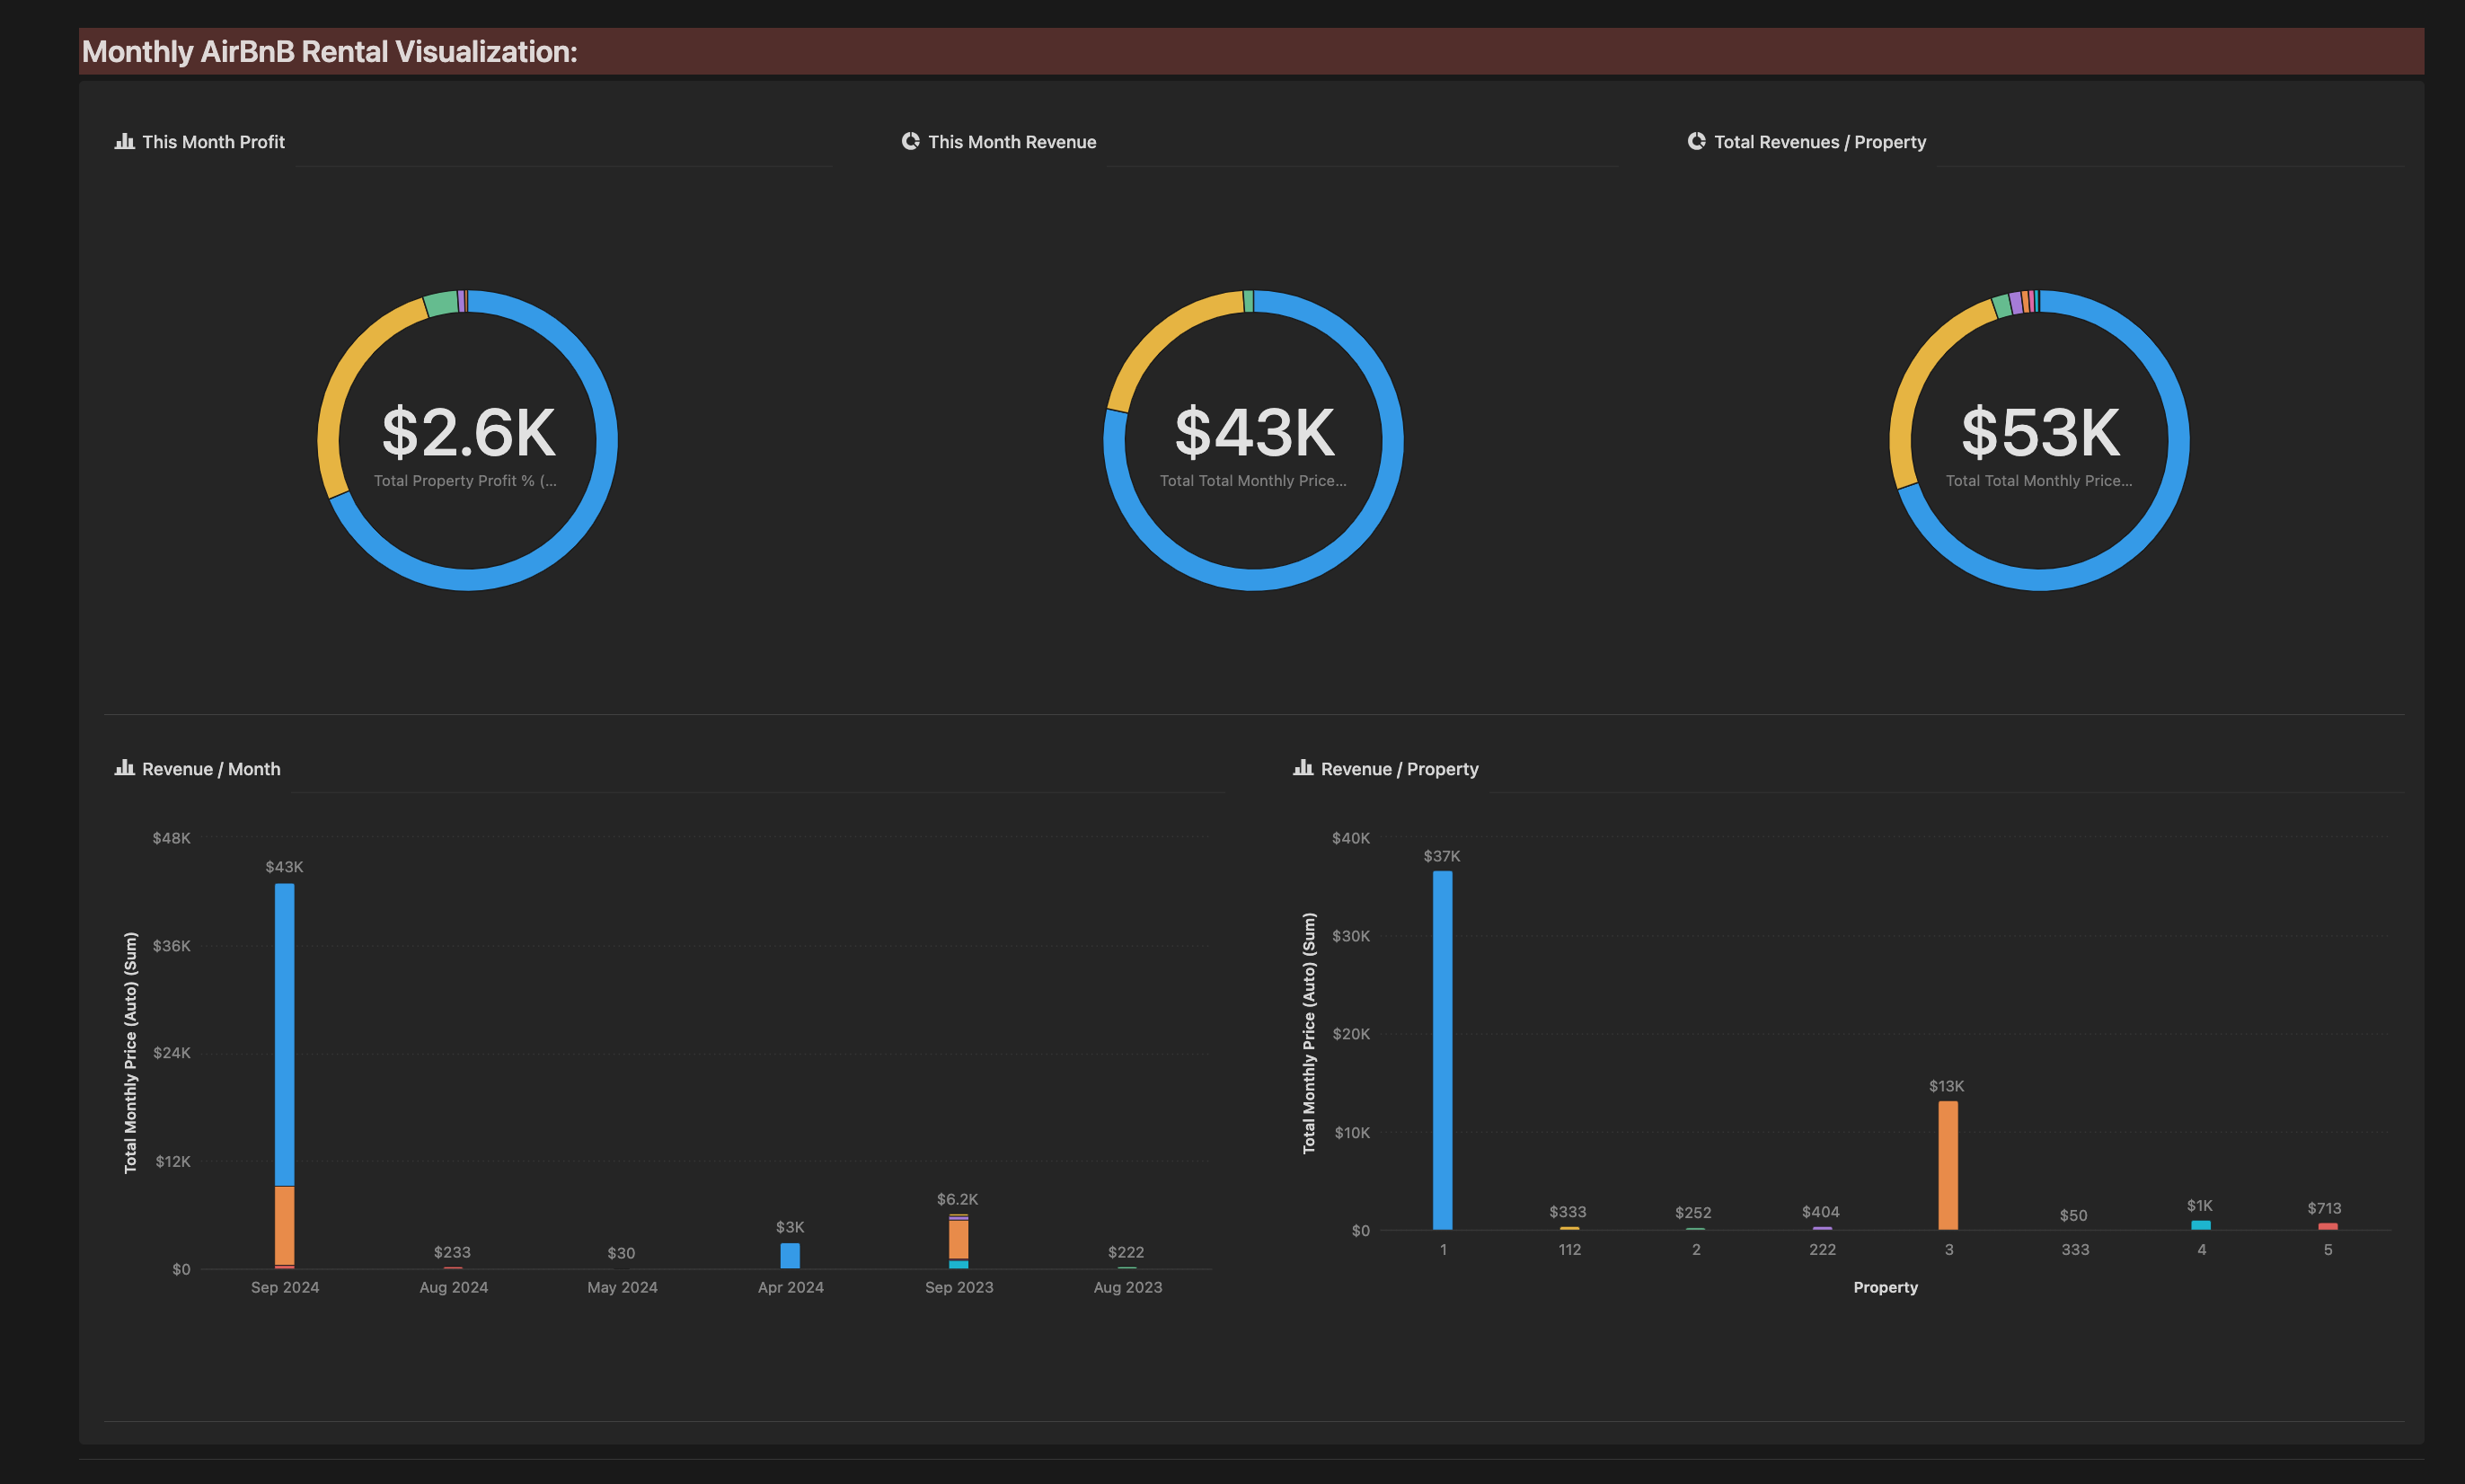Click the bar chart icon beside Revenue / Month
This screenshot has height=1484, width=2465.
click(x=124, y=768)
